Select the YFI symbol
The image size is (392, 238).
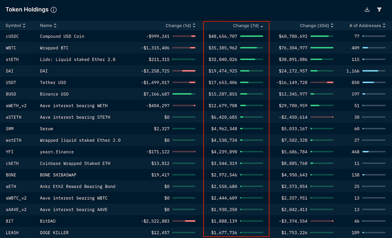click(x=10, y=152)
